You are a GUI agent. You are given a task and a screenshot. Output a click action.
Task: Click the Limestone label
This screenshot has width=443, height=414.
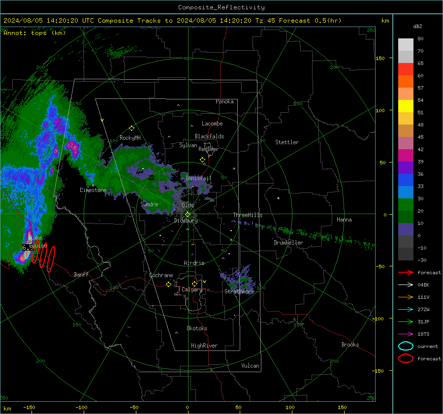[x=93, y=190]
